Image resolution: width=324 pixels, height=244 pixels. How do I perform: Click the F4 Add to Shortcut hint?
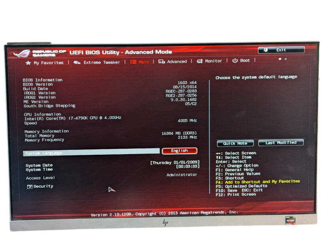[x=258, y=182]
